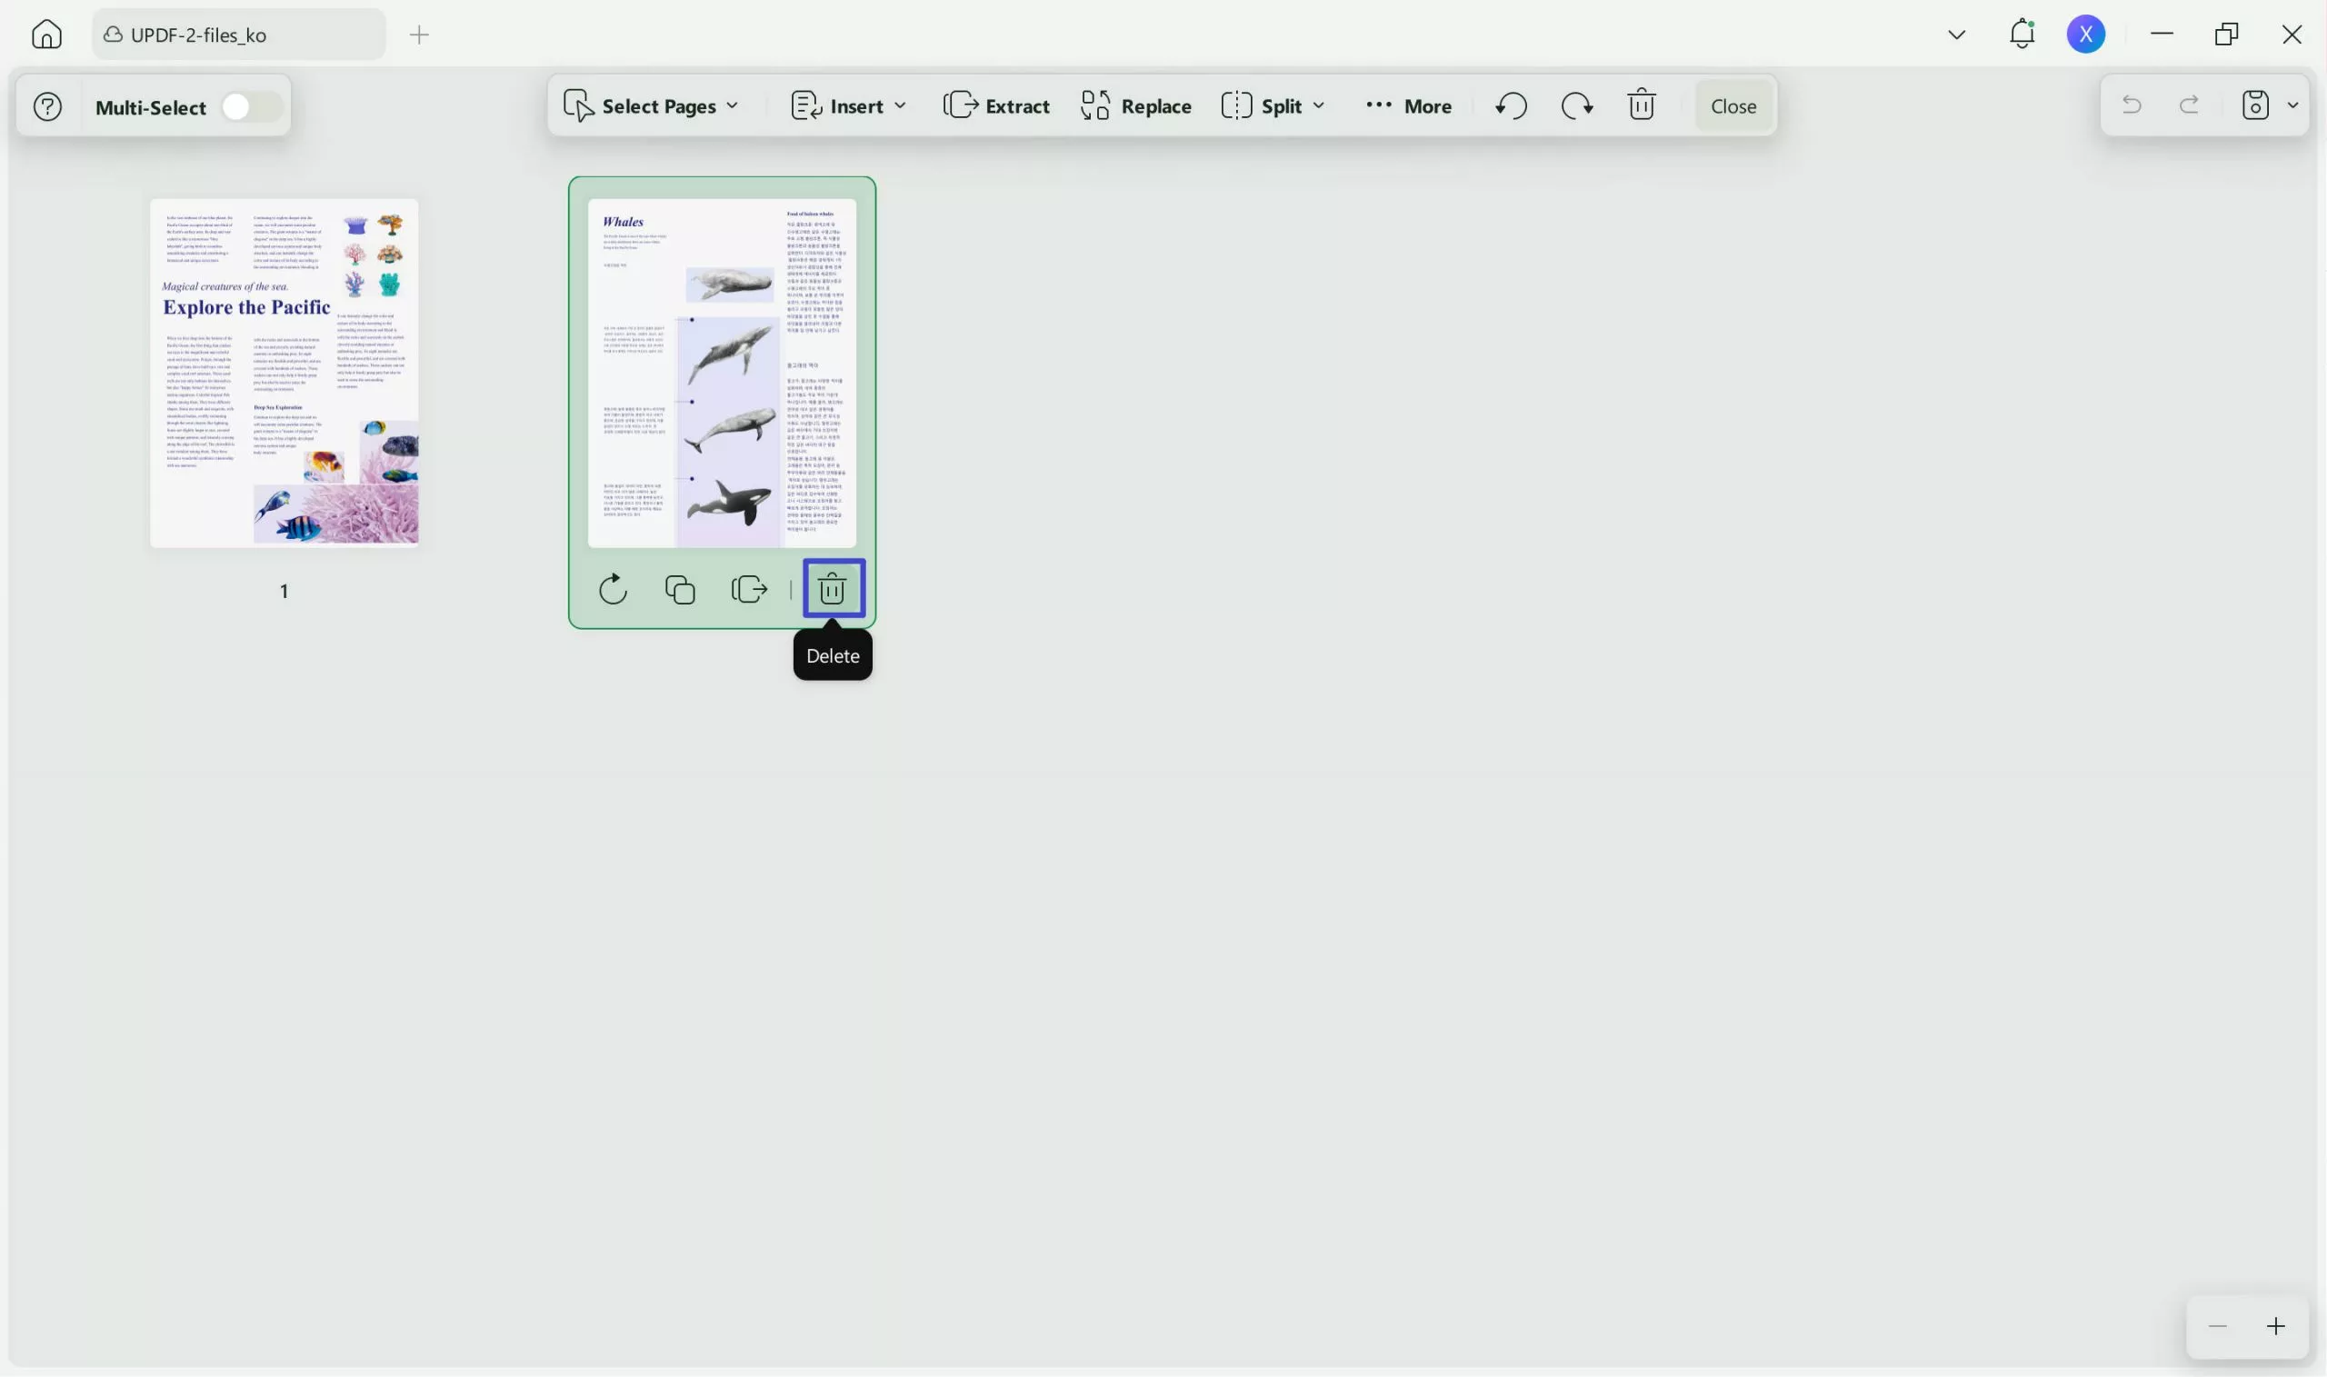Click the Close button to exit page organizer
2327x1377 pixels.
tap(1733, 105)
